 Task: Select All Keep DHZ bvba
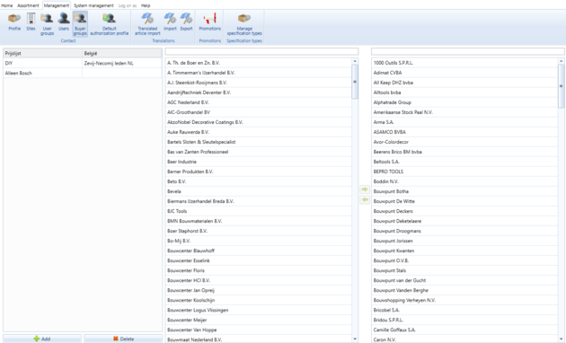[x=464, y=83]
